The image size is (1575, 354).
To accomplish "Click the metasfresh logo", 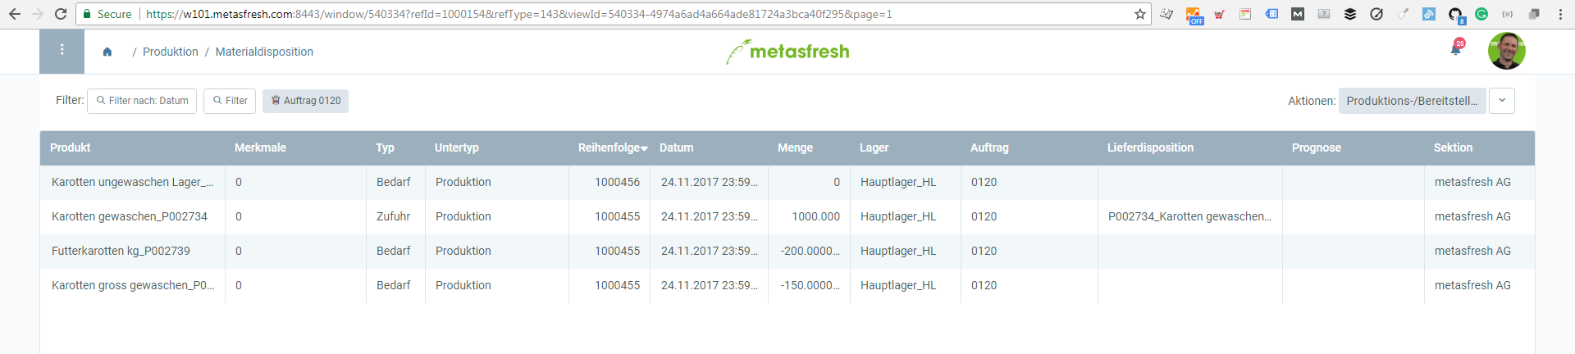I will click(787, 52).
